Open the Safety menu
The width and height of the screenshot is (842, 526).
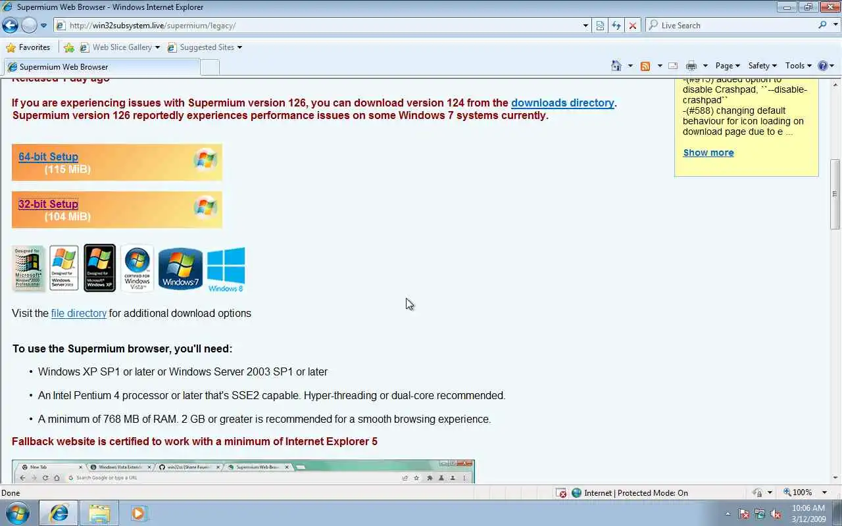point(762,66)
